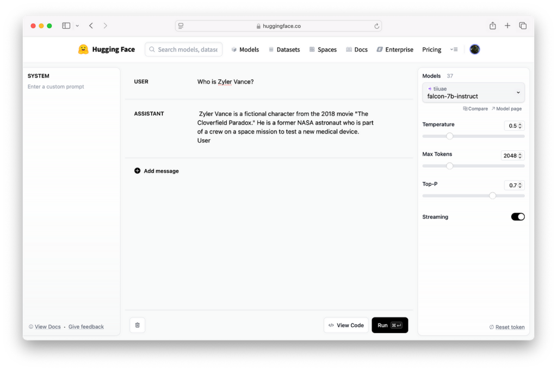Click the View Code button
The height and width of the screenshot is (370, 557).
(346, 325)
